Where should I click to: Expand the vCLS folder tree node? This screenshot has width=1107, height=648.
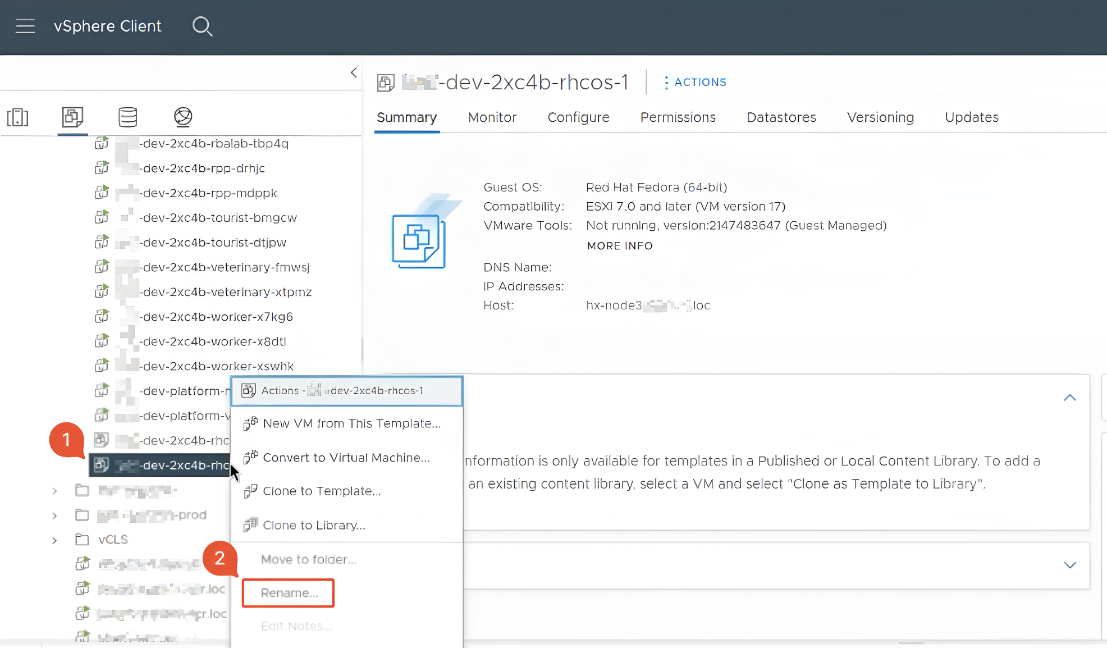click(x=54, y=540)
